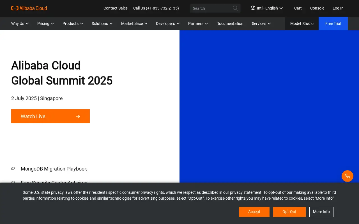Click the Model Studio button
This screenshot has height=224, width=359.
click(302, 24)
